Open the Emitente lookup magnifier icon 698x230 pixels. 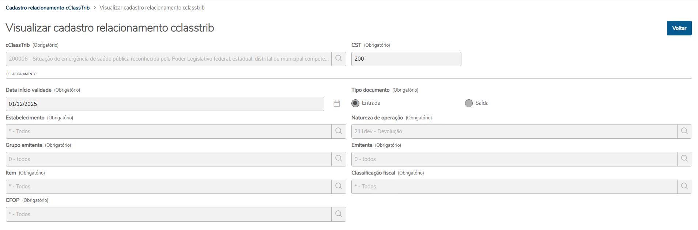pos(684,159)
